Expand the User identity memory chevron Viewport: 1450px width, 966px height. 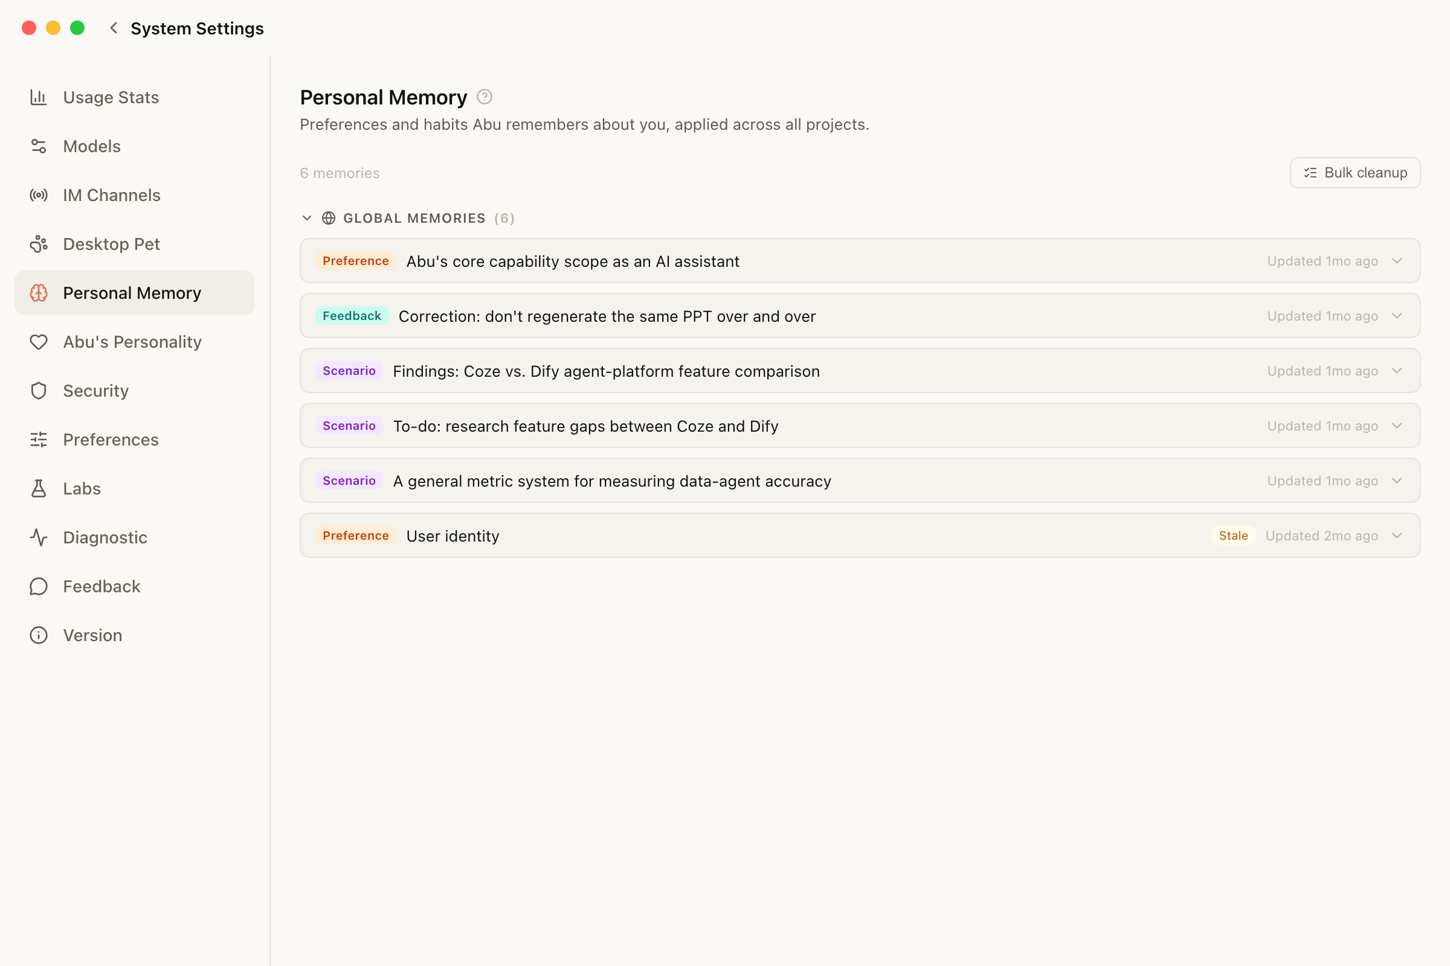(1397, 536)
